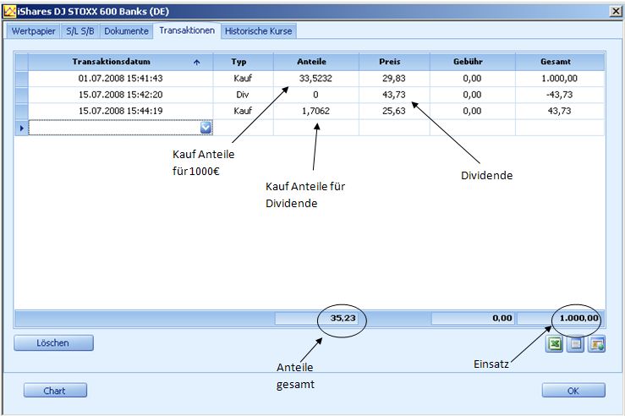Click the Anteile value 0 in the Div row

[316, 95]
